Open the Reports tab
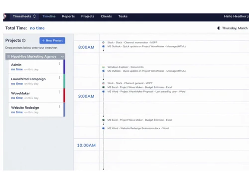The height and width of the screenshot is (187, 249). pos(68,16)
